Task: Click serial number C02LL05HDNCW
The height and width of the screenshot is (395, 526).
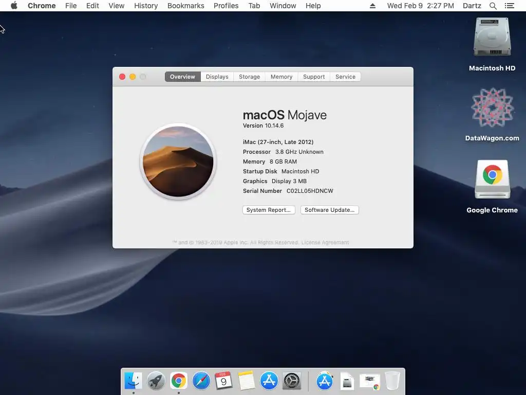Action: tap(310, 191)
